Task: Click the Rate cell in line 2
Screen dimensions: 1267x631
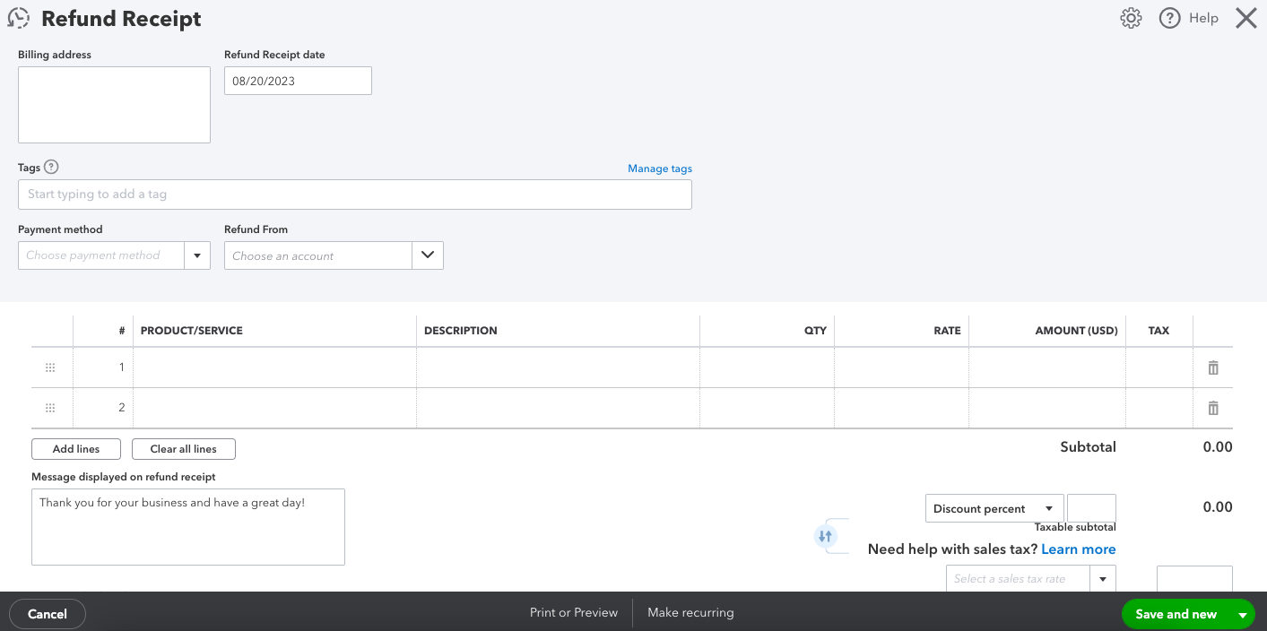Action: click(x=901, y=408)
